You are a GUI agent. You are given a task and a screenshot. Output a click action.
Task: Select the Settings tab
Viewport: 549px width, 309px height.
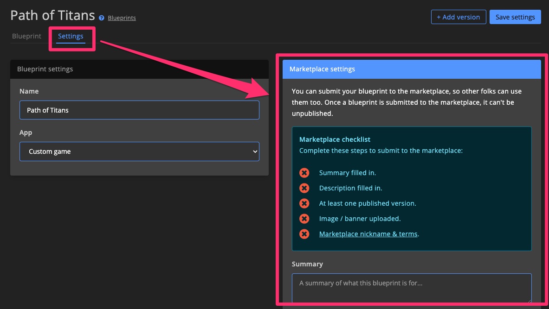(70, 36)
